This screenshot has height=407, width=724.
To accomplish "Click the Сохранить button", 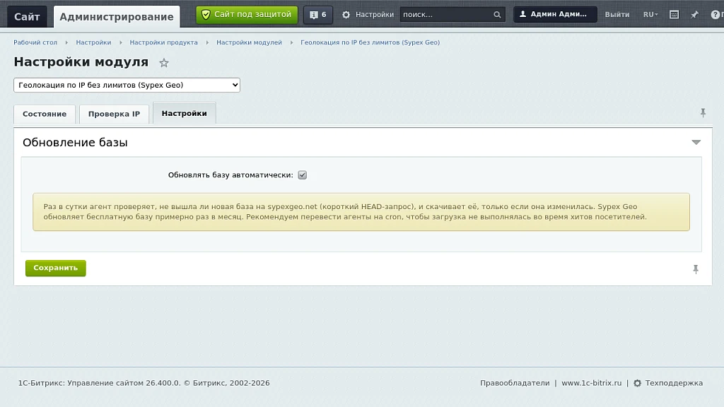I will (55, 268).
